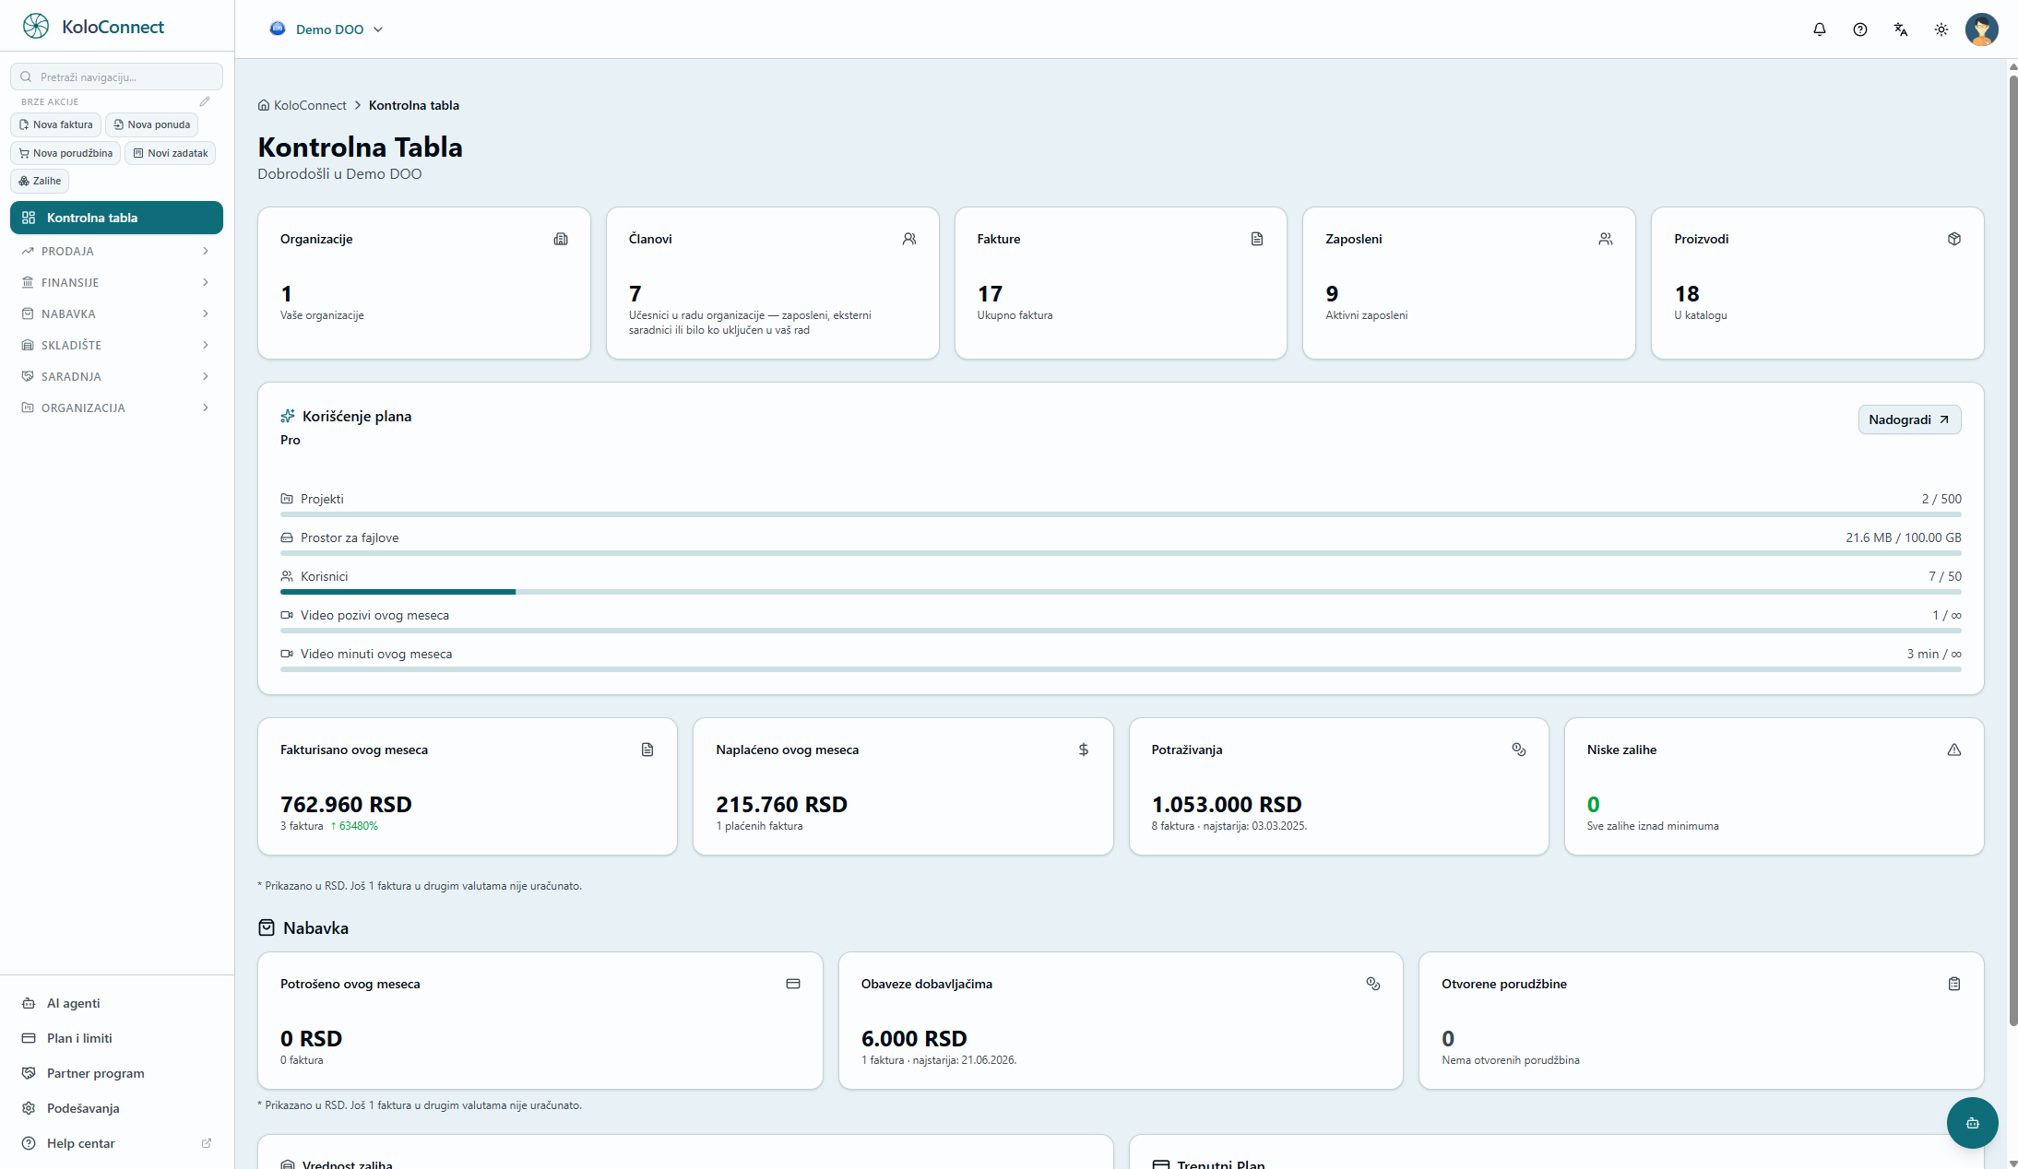Click the help question mark icon
Image resolution: width=2018 pixels, height=1169 pixels.
tap(1859, 30)
